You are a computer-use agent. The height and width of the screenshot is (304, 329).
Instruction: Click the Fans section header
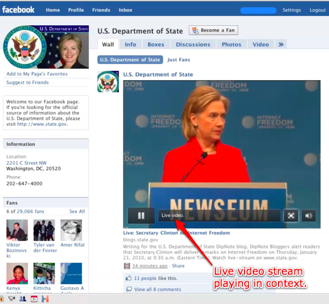pyautogui.click(x=46, y=203)
